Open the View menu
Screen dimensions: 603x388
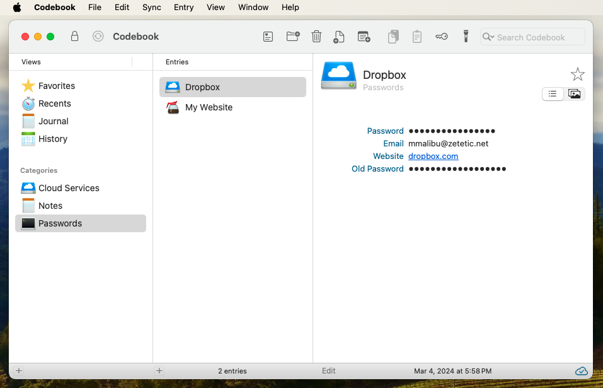215,8
